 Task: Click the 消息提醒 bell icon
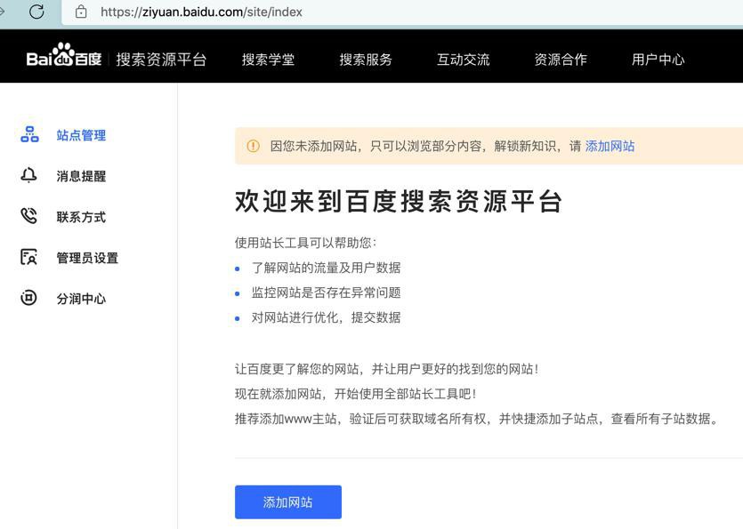click(28, 176)
